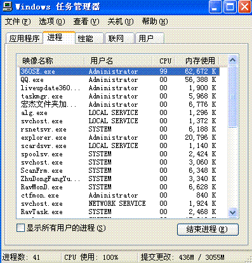Select the 宏杰文件夹加... process row
This screenshot has height=263, width=252.
[119, 104]
